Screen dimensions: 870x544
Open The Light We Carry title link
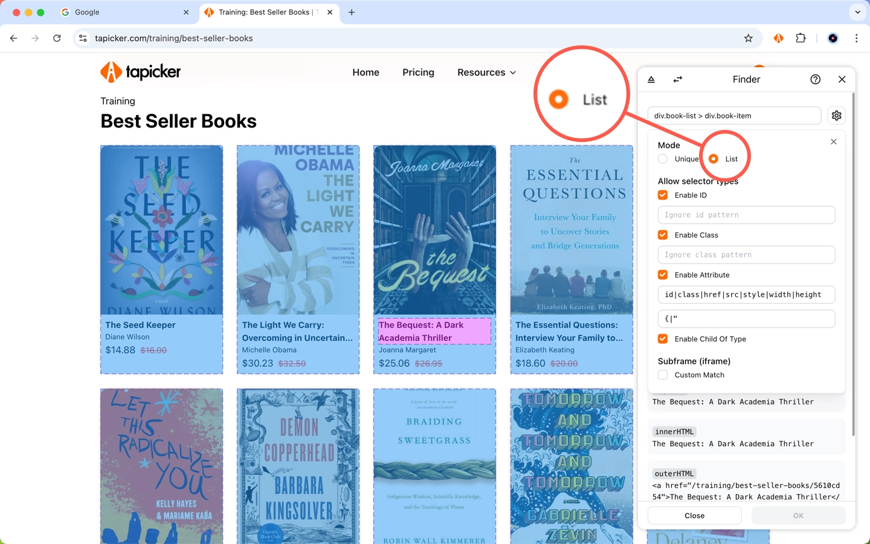297,331
